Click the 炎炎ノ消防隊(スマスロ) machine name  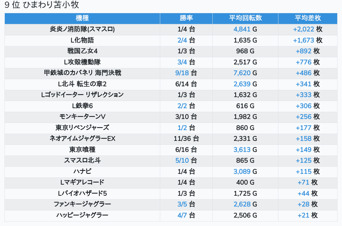coord(82,29)
